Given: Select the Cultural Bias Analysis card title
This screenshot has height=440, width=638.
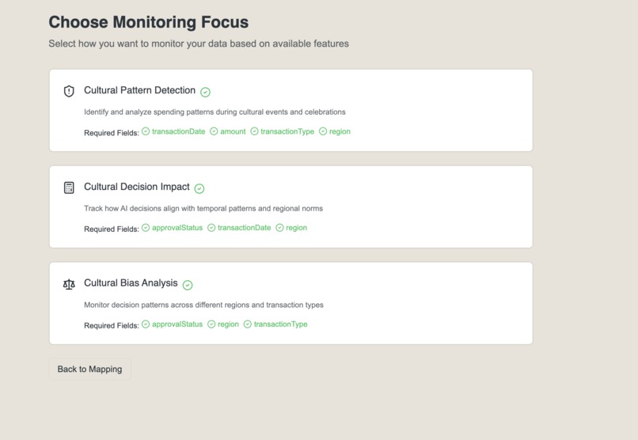Looking at the screenshot, I should [131, 283].
